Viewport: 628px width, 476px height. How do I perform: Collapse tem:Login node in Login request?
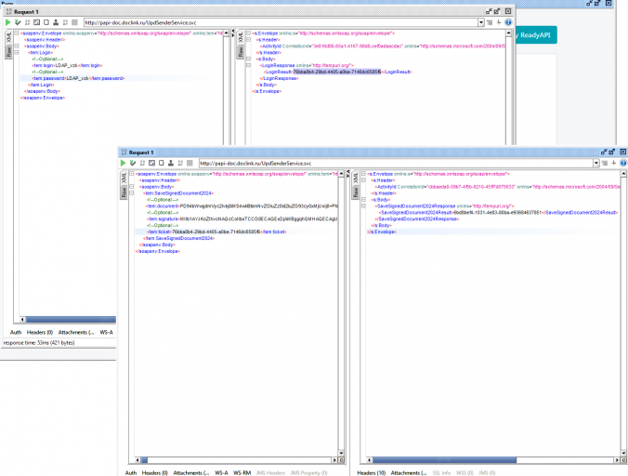click(x=17, y=52)
